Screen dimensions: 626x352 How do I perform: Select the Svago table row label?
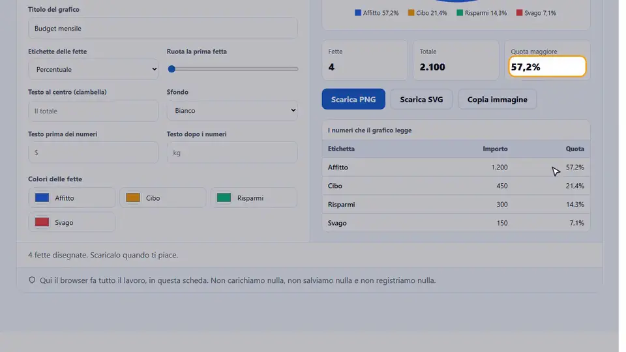click(337, 223)
